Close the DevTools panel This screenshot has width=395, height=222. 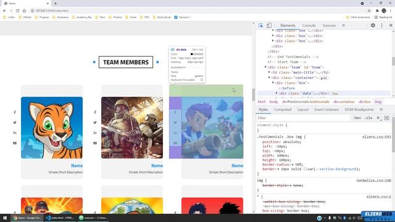tap(391, 25)
